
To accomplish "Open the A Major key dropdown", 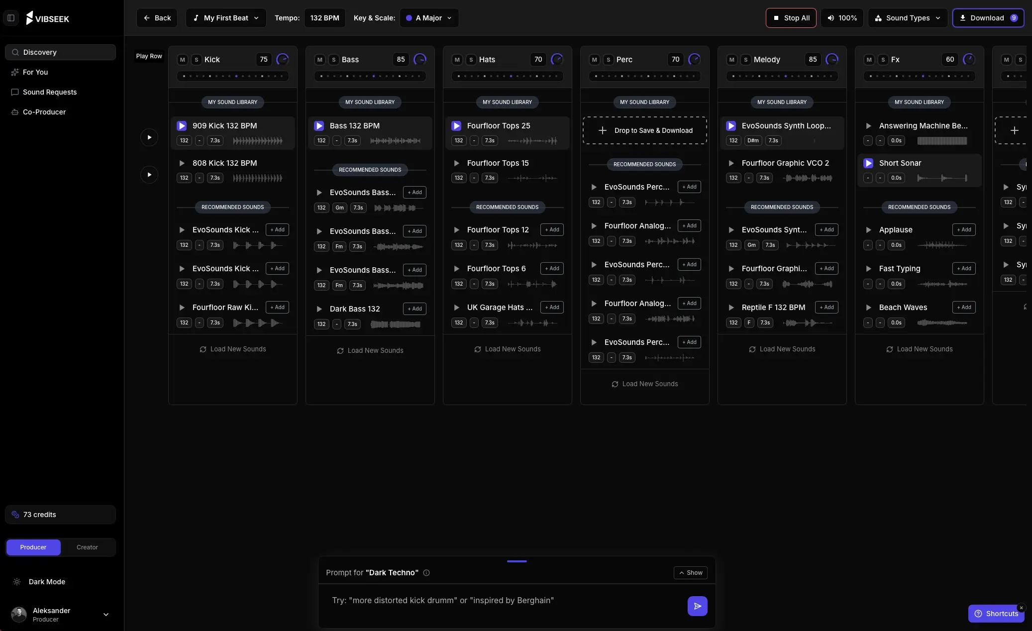I will (x=428, y=18).
